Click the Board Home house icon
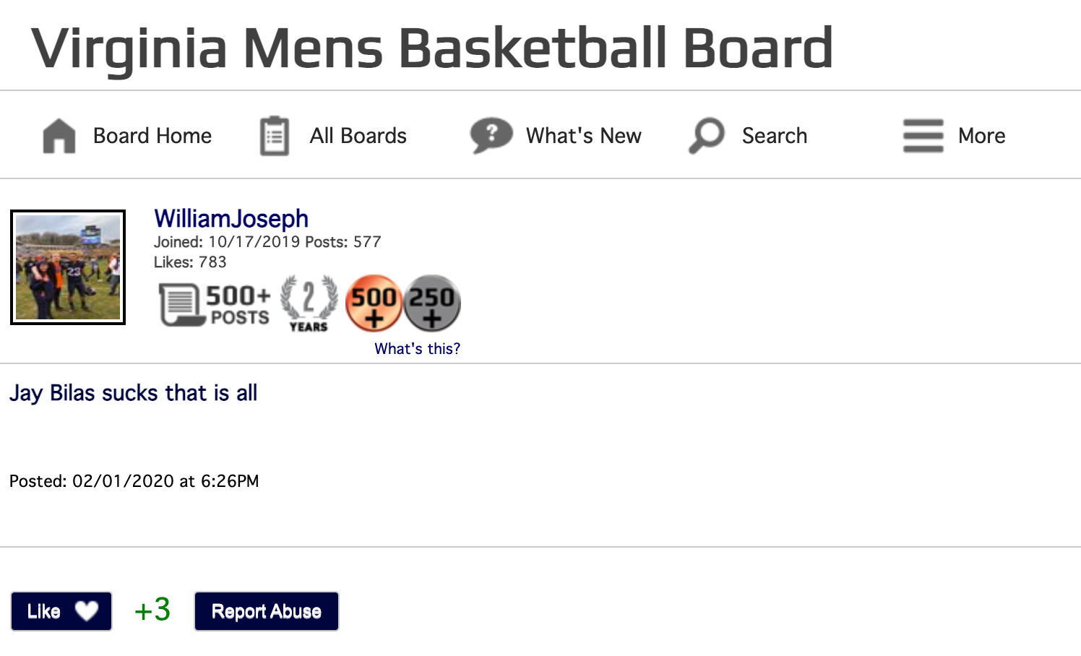The width and height of the screenshot is (1081, 656). [x=59, y=136]
